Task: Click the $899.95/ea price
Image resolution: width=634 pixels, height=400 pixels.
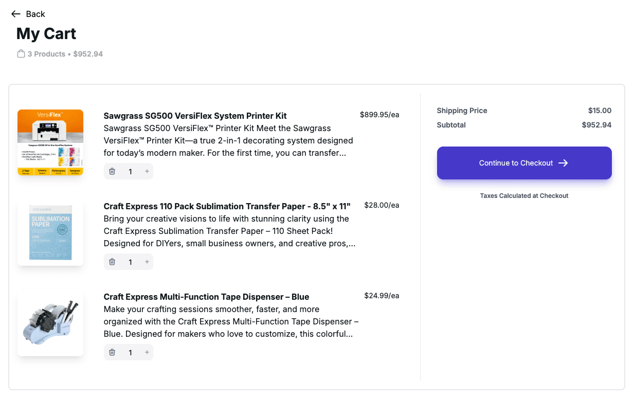Action: pyautogui.click(x=379, y=115)
